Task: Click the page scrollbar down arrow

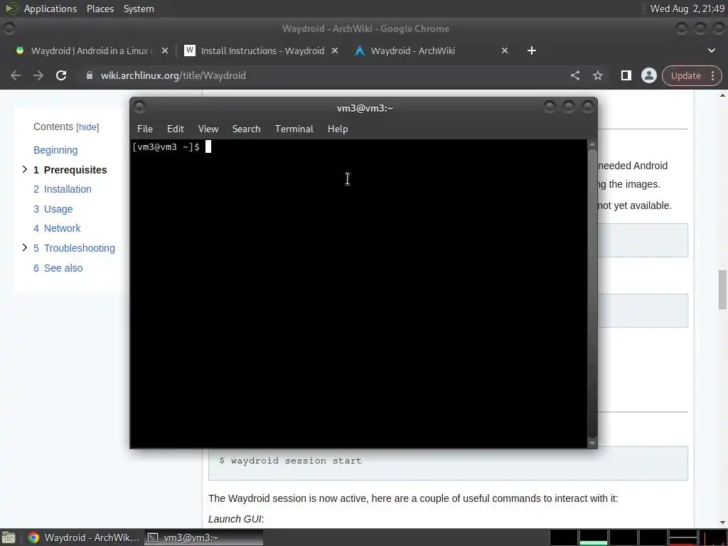Action: coord(722,523)
